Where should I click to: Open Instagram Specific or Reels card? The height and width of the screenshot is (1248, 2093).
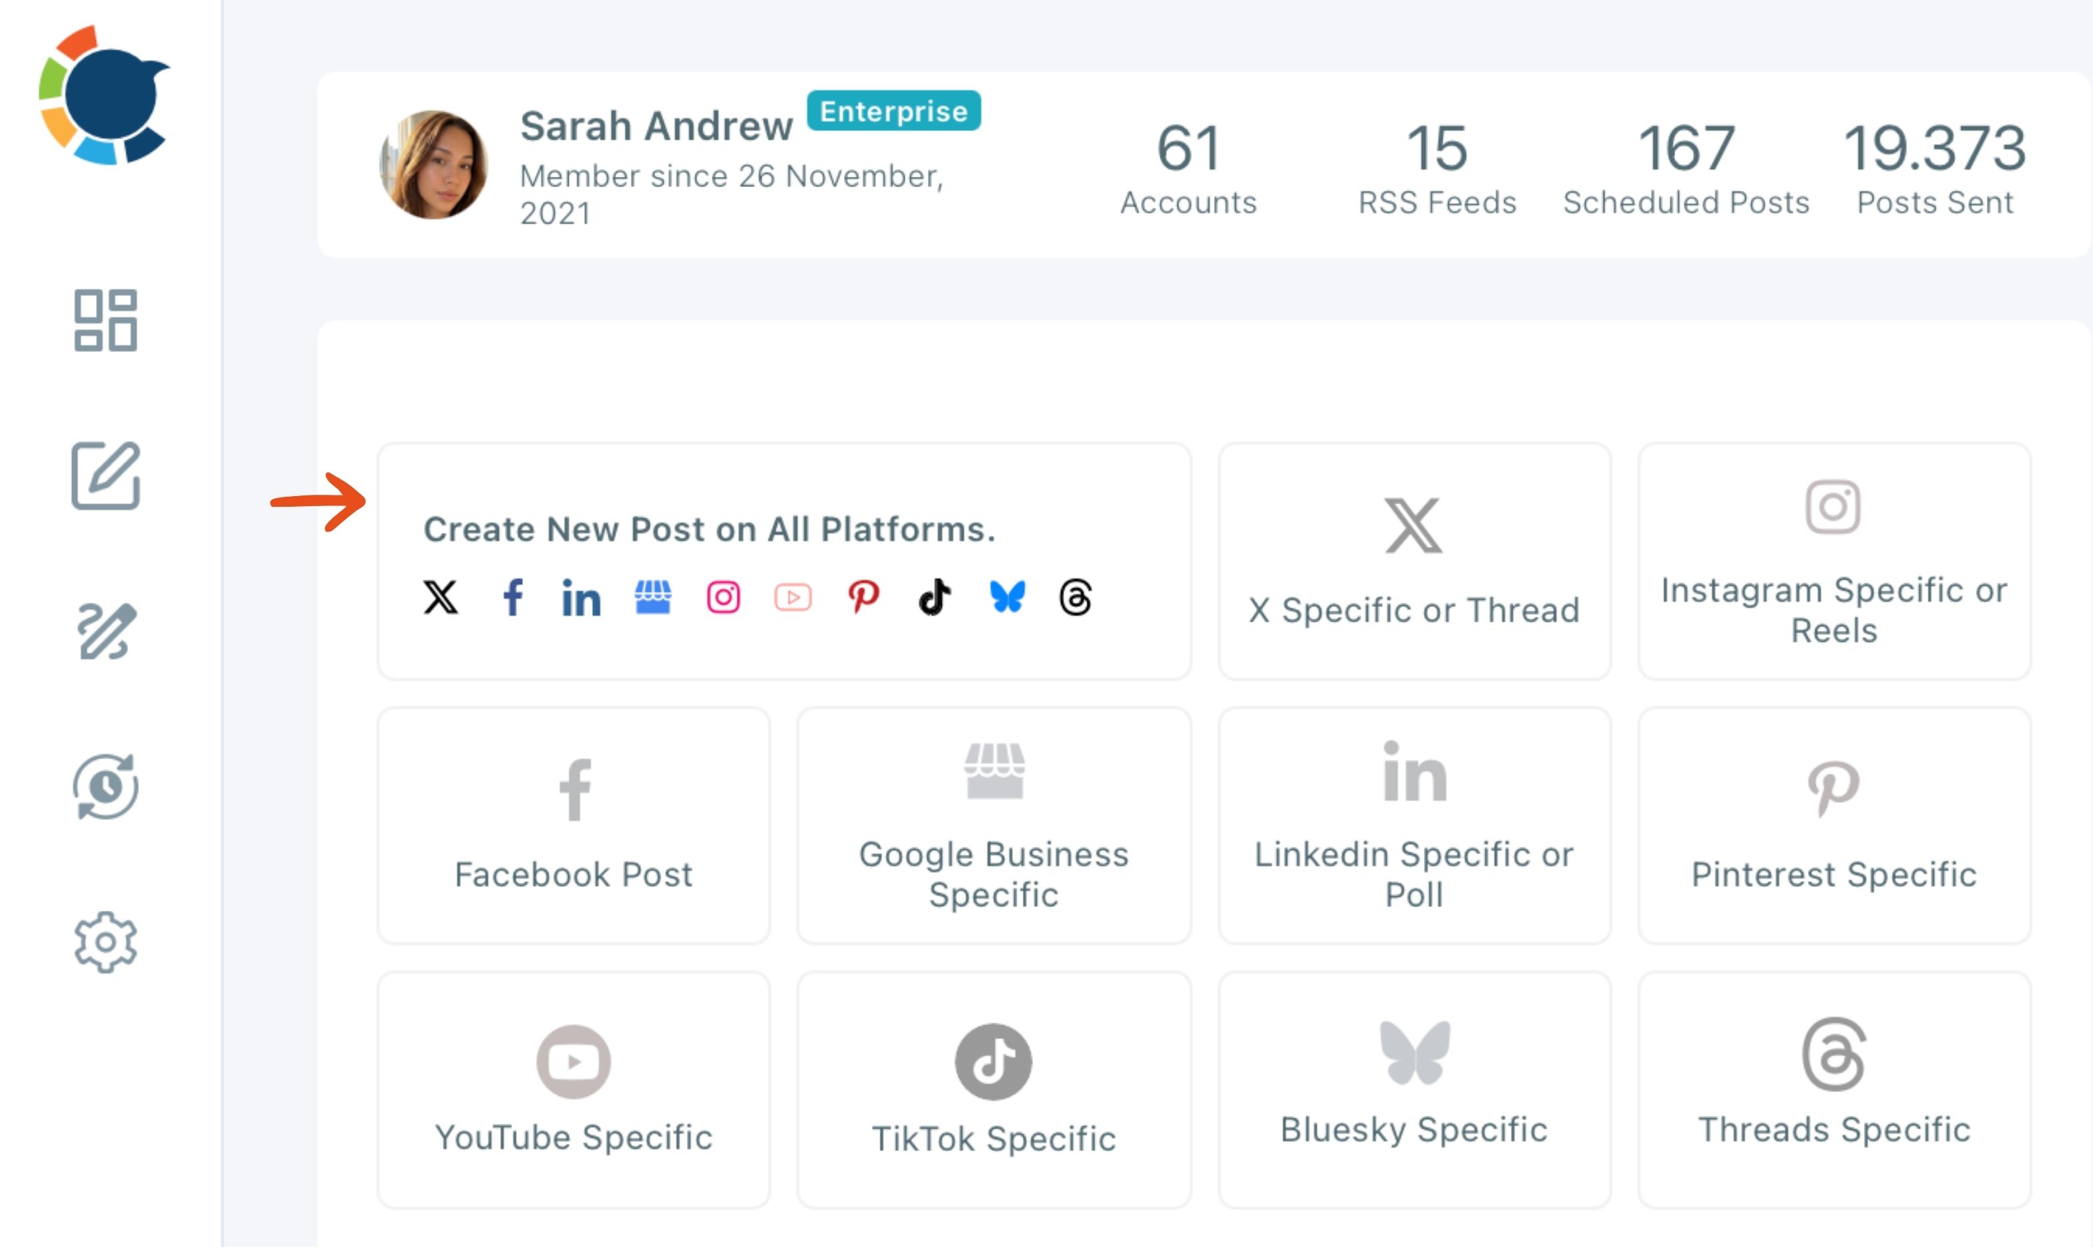click(1834, 561)
